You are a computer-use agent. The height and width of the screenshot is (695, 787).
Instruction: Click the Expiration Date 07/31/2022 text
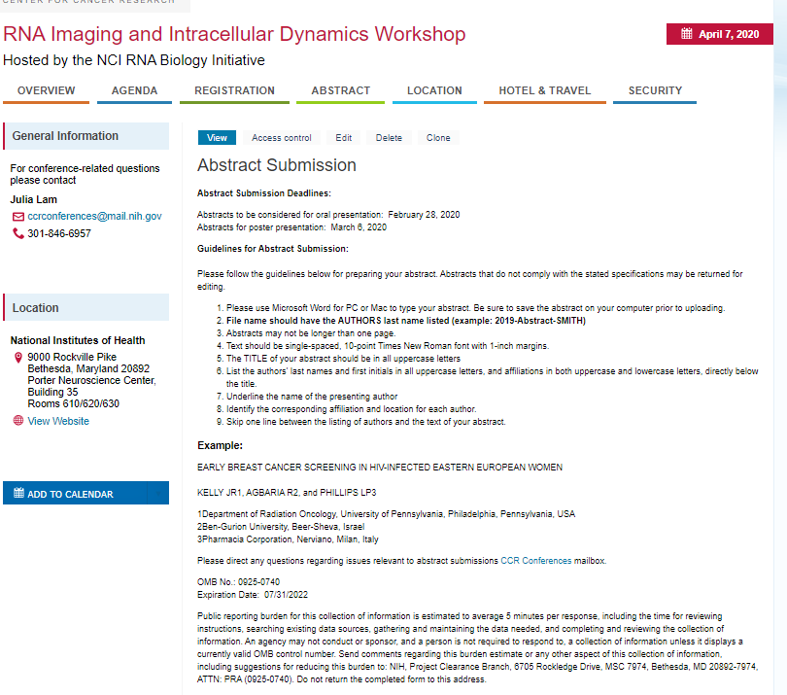pyautogui.click(x=253, y=595)
